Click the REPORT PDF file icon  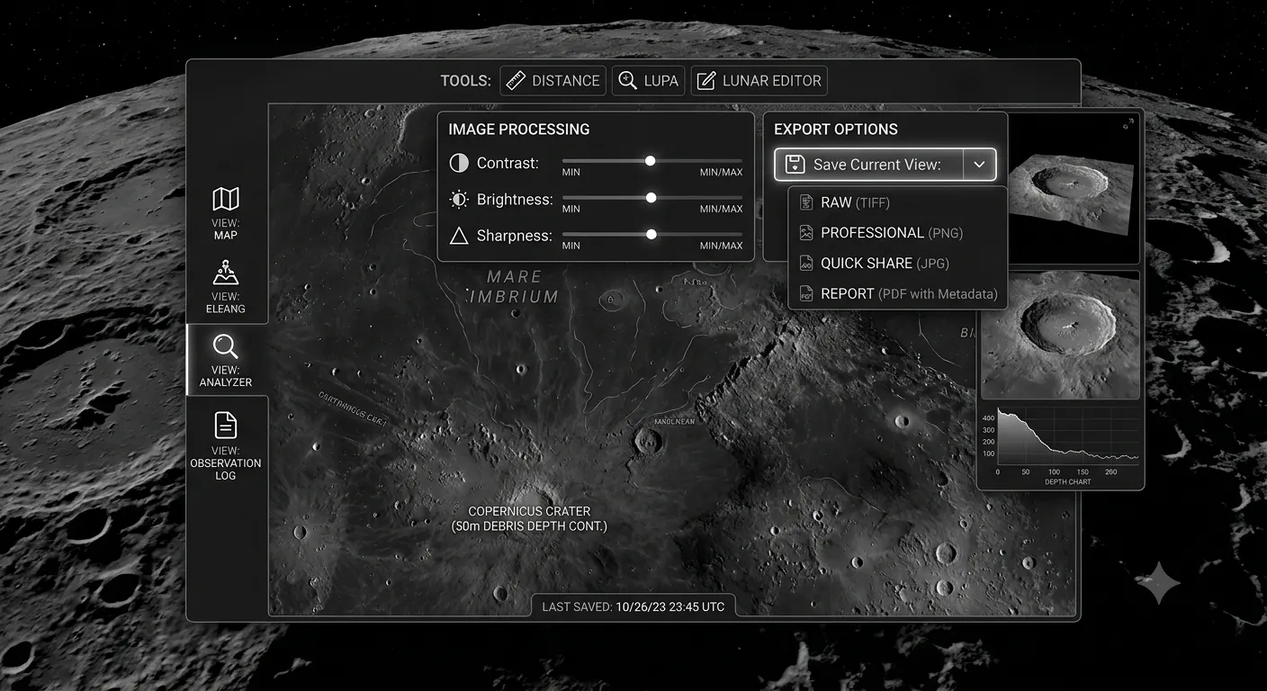tap(805, 294)
